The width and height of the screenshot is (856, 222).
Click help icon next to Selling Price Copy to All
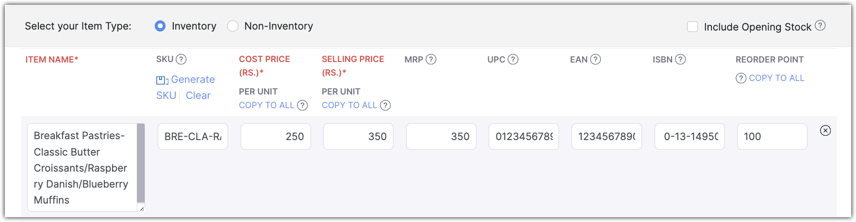[385, 105]
